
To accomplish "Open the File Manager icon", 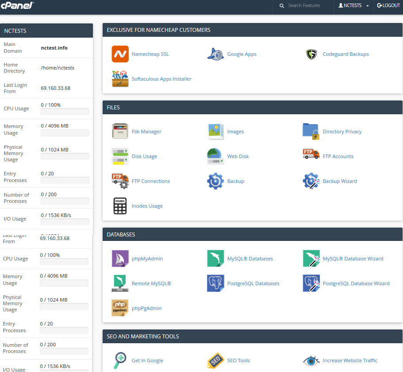I will pyautogui.click(x=120, y=132).
